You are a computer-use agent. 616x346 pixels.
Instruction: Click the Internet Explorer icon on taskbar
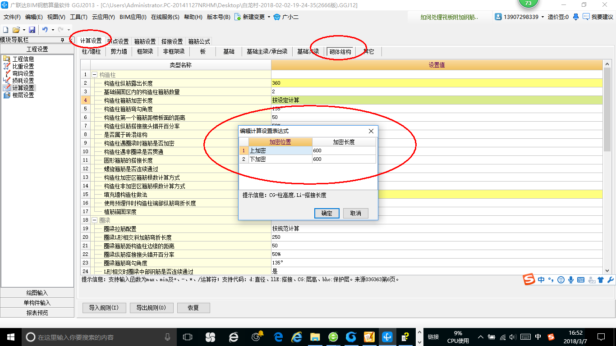click(x=297, y=337)
